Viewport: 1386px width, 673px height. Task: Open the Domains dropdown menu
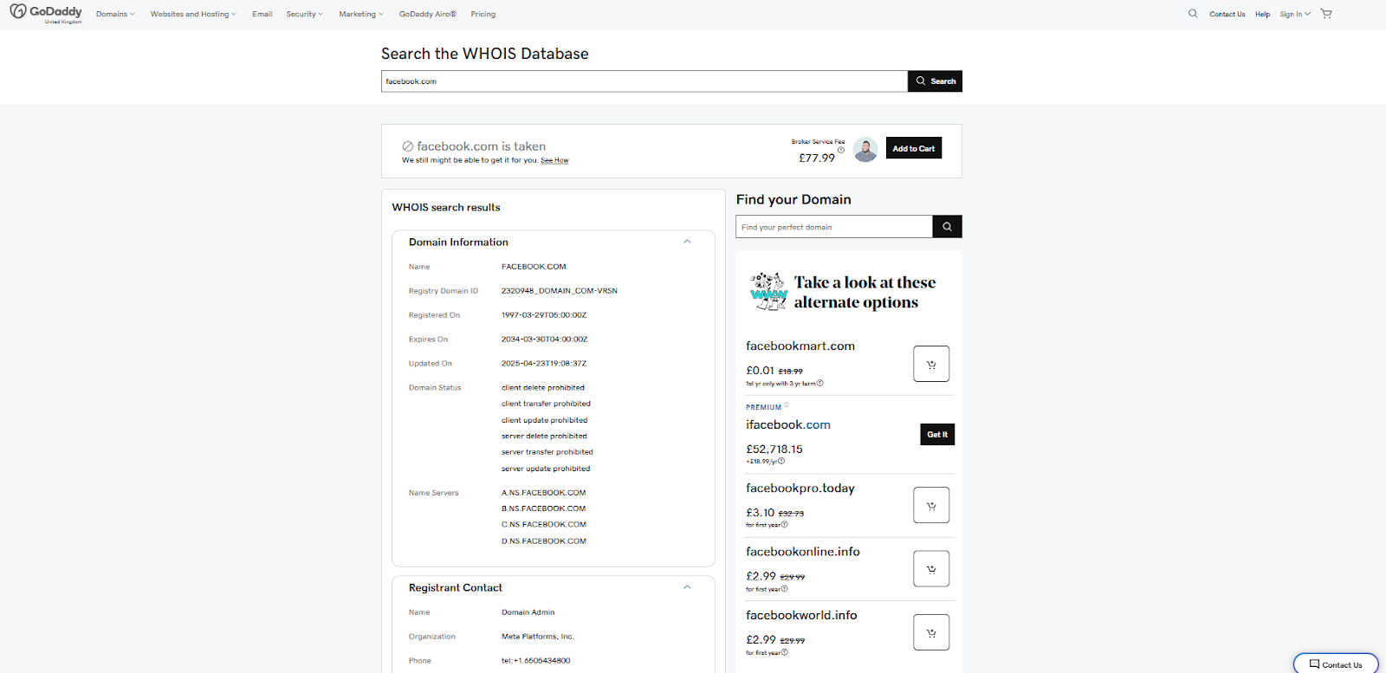(x=115, y=15)
